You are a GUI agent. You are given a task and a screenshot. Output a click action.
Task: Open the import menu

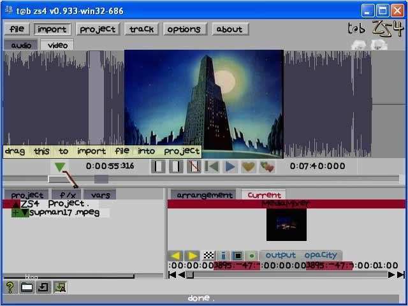[52, 29]
